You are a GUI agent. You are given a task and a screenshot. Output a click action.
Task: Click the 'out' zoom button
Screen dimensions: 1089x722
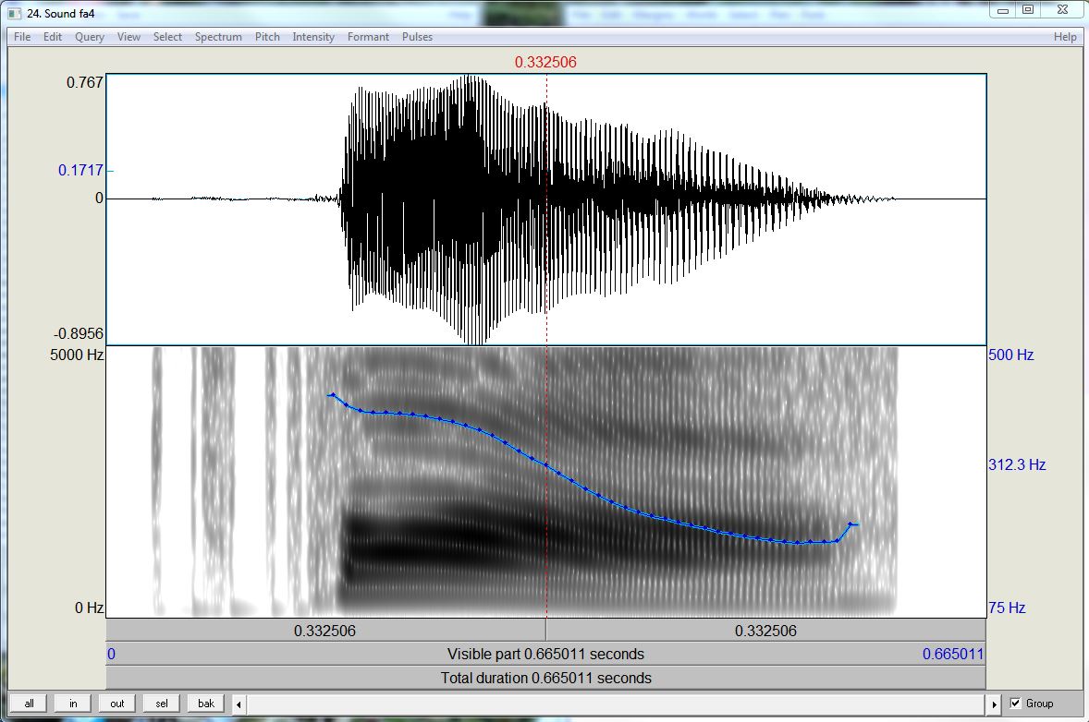coord(117,704)
